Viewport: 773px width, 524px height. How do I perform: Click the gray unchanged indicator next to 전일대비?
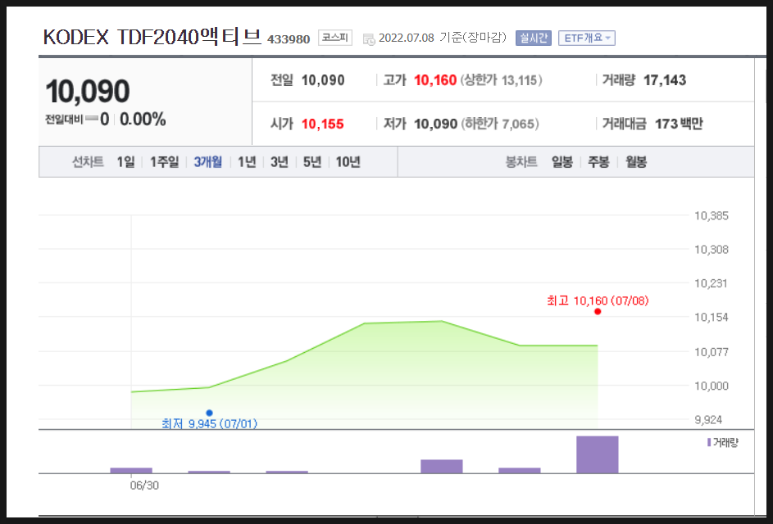pyautogui.click(x=91, y=119)
